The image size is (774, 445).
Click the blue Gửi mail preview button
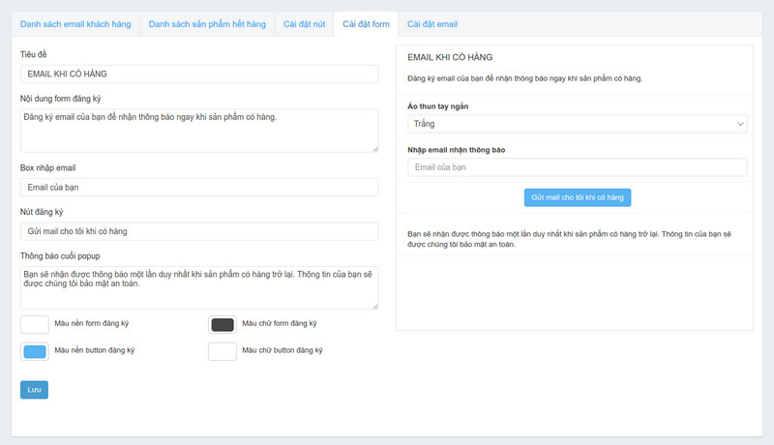tap(577, 197)
